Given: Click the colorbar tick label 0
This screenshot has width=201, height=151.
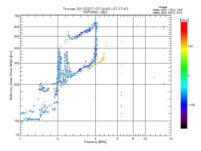Looking at the screenshot, I should (x=188, y=75).
